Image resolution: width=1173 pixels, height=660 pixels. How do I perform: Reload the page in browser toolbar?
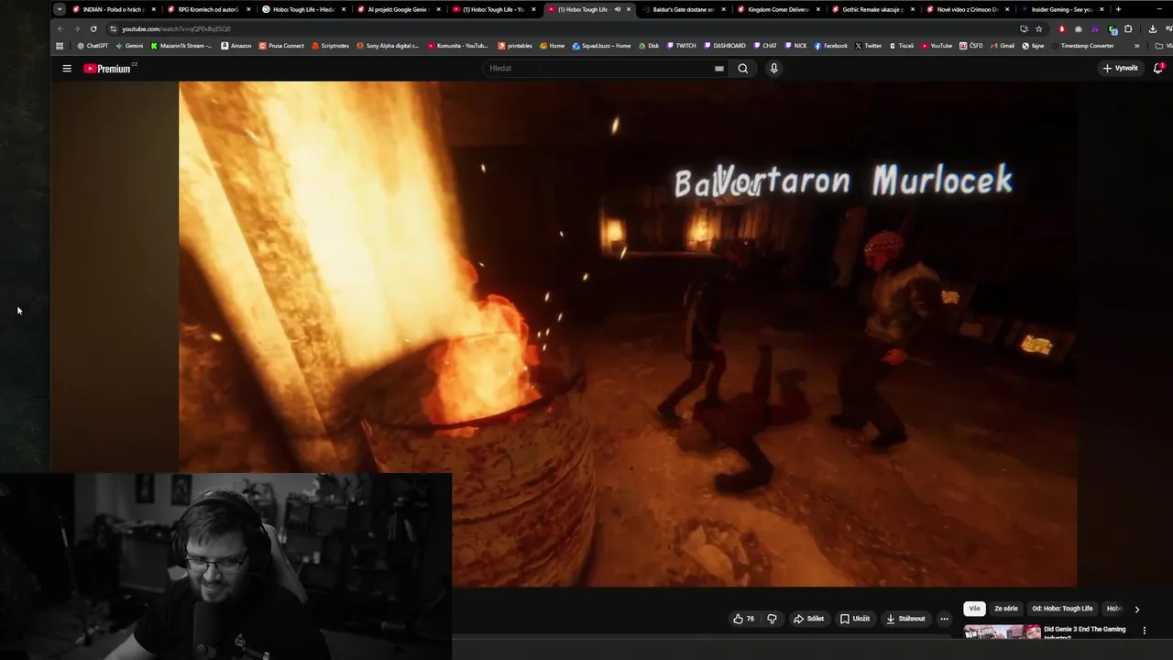tap(93, 29)
